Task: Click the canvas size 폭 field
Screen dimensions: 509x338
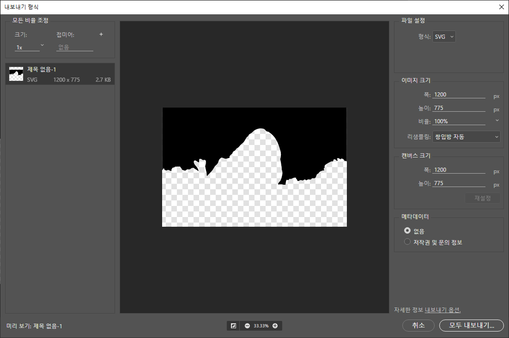Action: tap(459, 170)
